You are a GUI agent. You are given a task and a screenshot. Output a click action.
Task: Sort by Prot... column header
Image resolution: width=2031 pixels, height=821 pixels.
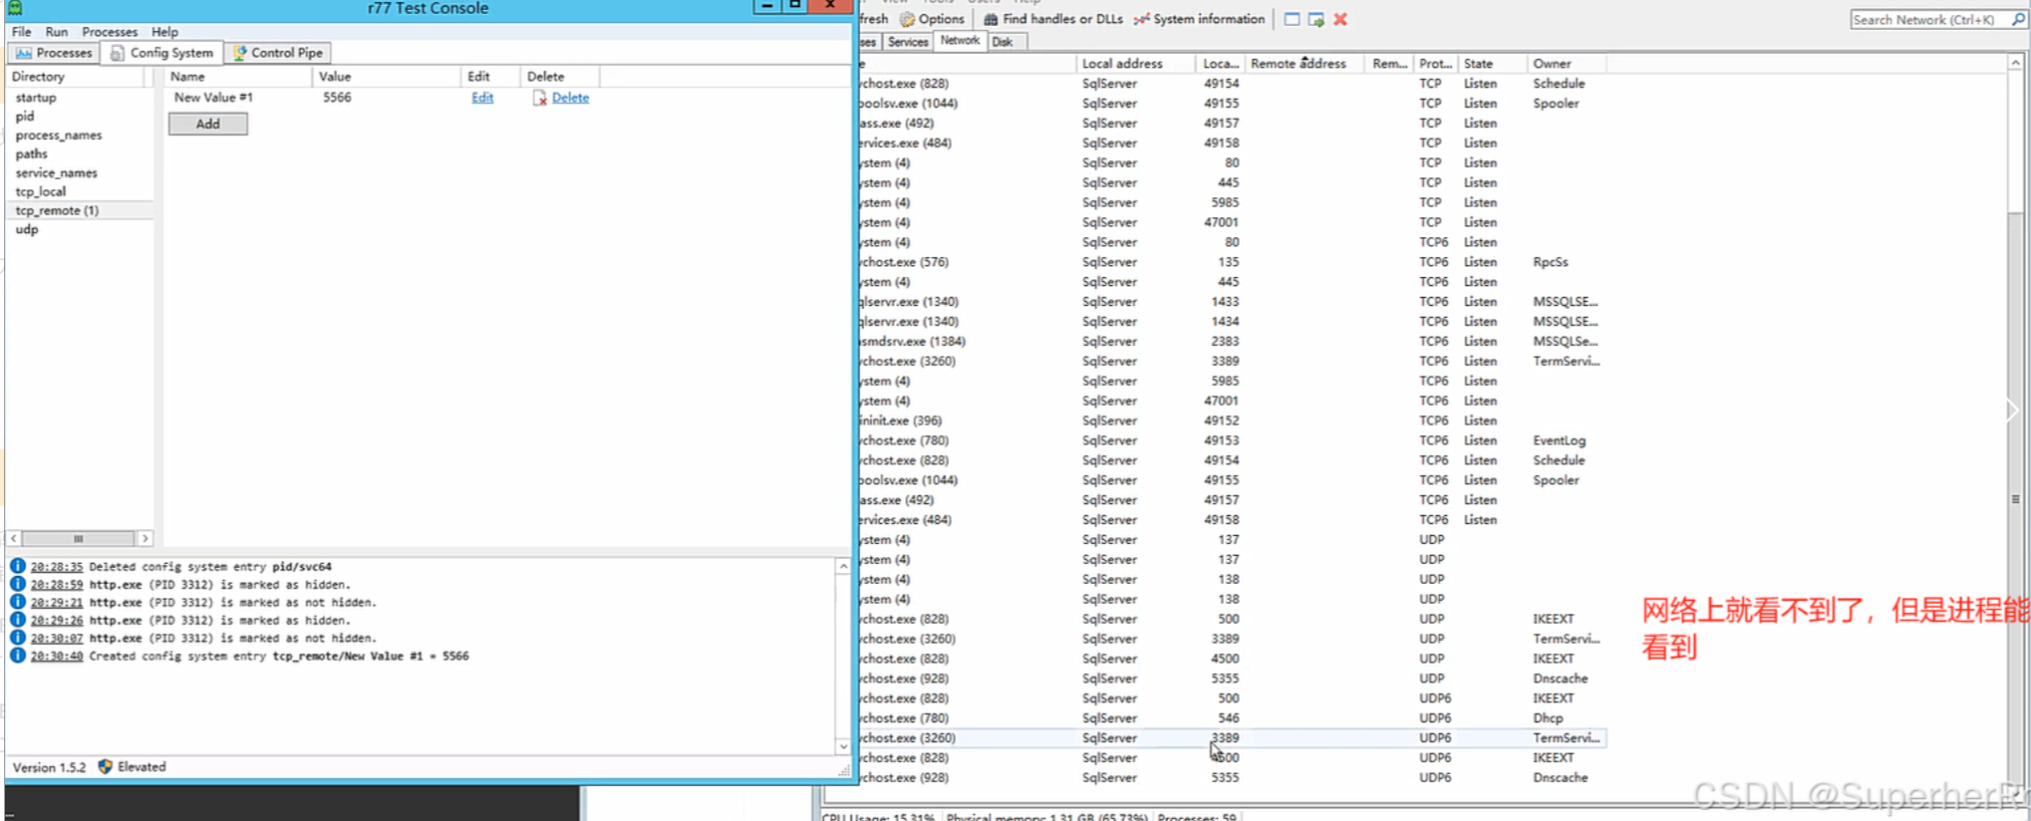tap(1435, 64)
